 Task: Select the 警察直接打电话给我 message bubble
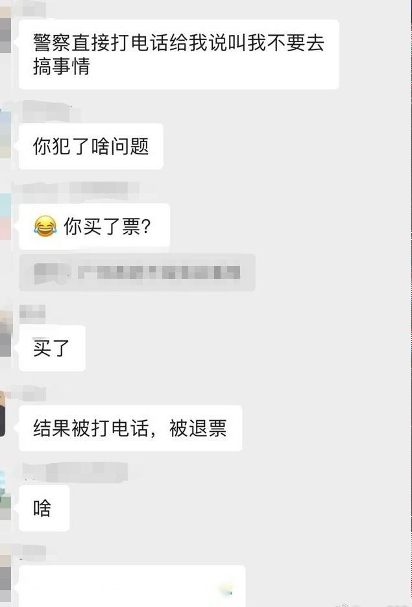pyautogui.click(x=179, y=54)
